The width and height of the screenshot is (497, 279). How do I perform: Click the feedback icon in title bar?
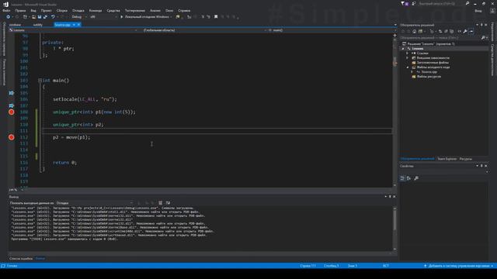click(x=414, y=3)
